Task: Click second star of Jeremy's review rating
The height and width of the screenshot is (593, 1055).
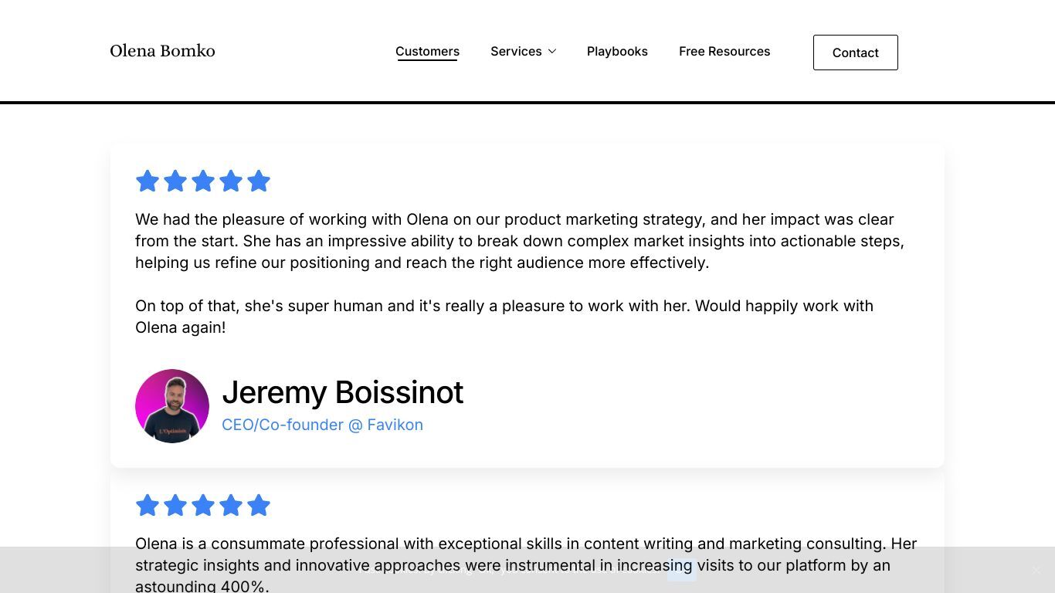Action: (x=175, y=181)
